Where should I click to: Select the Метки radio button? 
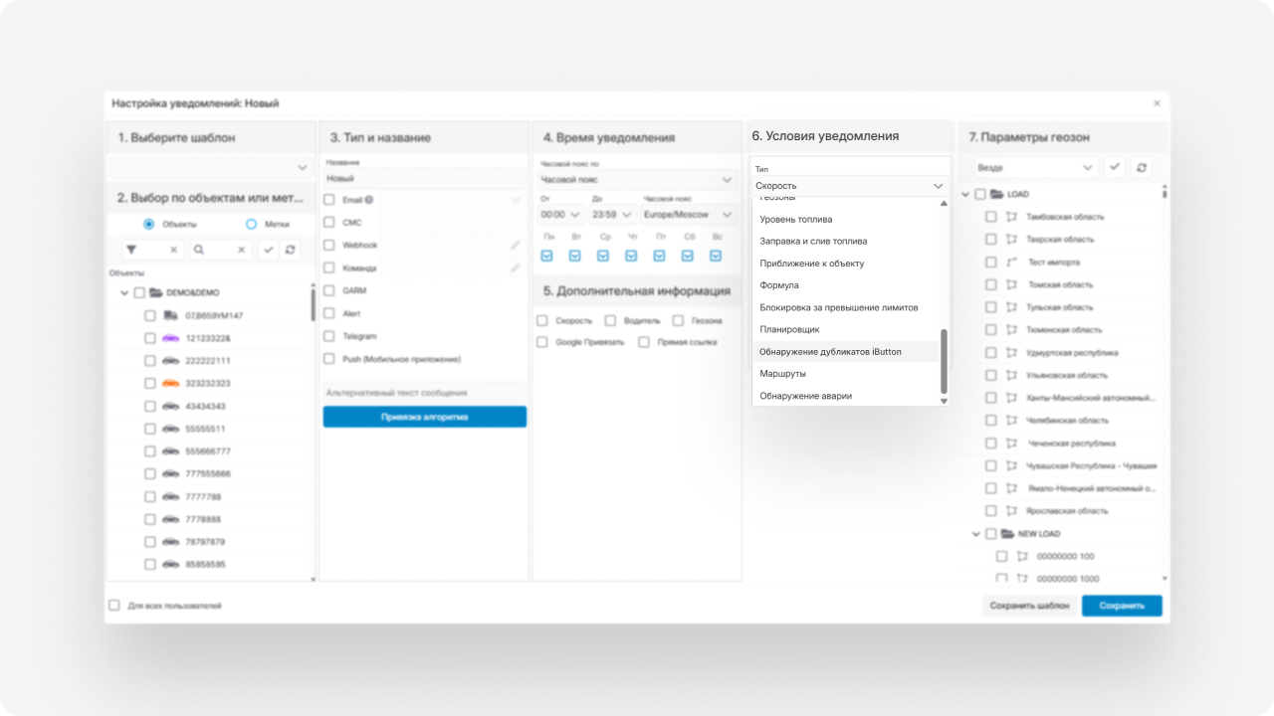(252, 225)
